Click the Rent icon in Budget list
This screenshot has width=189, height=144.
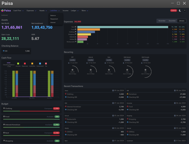4,133
